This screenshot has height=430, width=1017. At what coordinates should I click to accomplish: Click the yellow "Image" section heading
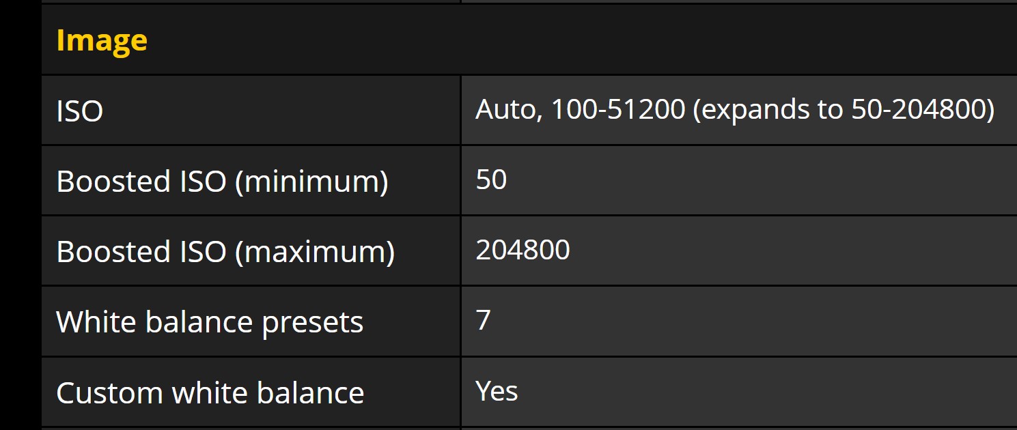[102, 40]
